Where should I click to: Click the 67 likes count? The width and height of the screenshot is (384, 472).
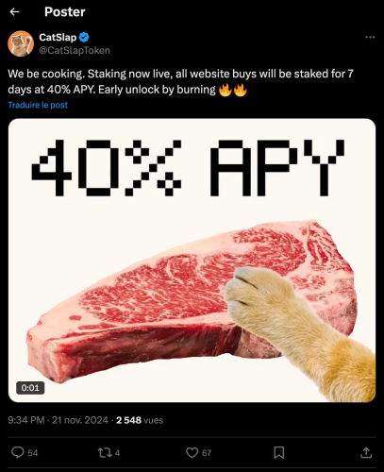tap(207, 453)
